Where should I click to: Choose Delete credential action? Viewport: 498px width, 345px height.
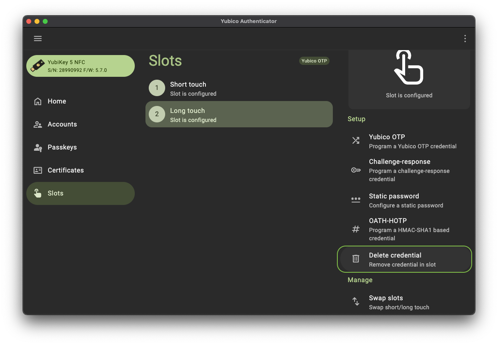(405, 259)
